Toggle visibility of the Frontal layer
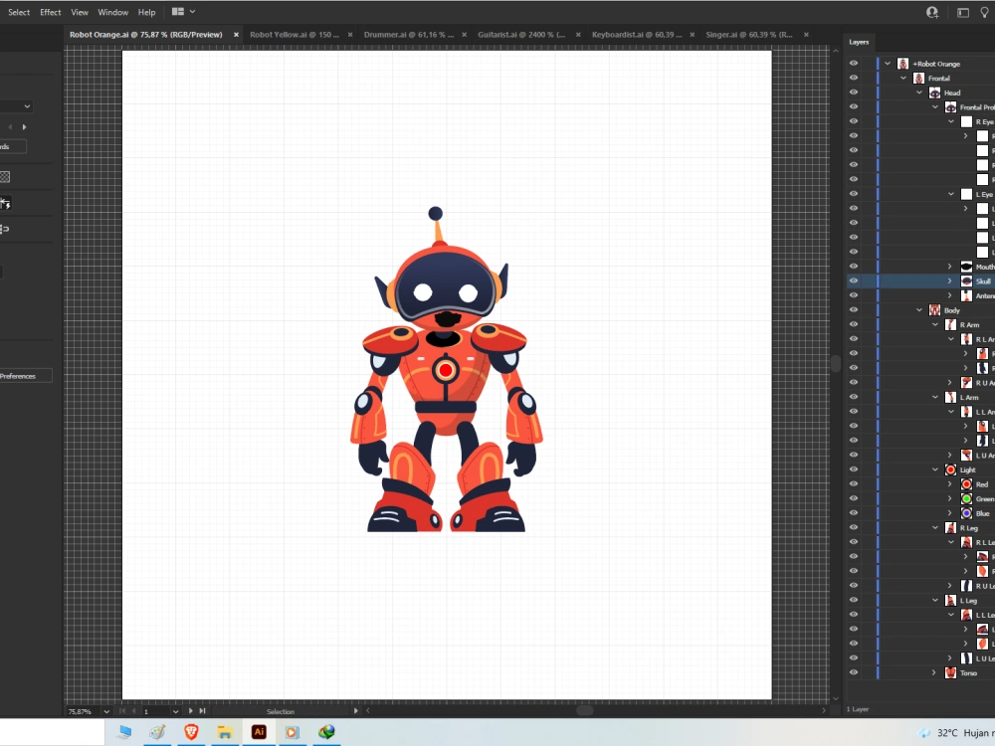Viewport: 995px width, 746px height. click(x=854, y=78)
